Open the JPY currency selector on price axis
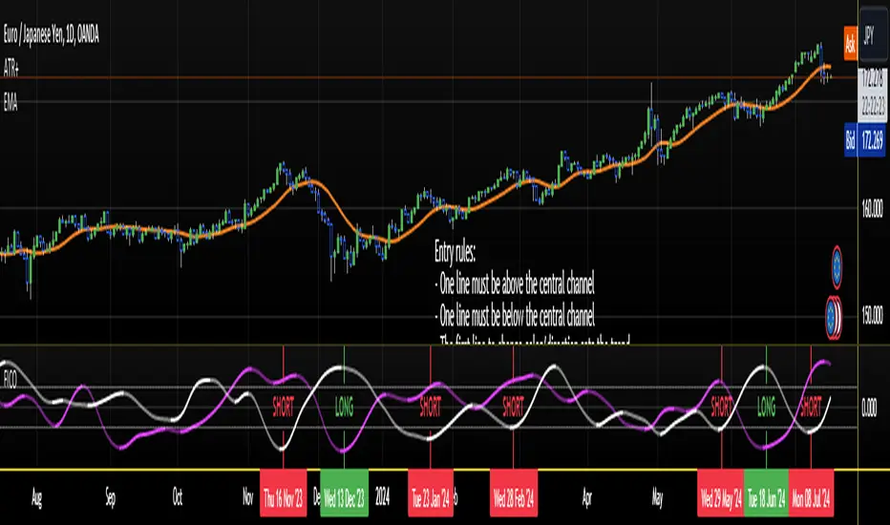Screen dimensions: 890x525 [x=873, y=36]
